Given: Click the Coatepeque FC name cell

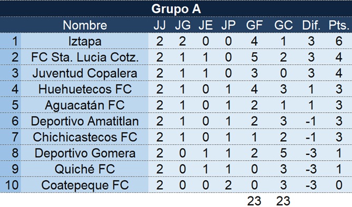Looking at the screenshot, I should [x=85, y=185].
